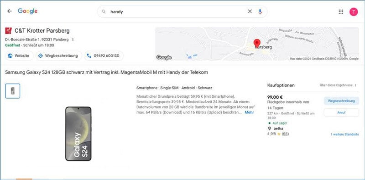
Task: Click "Rückgabe innerhalb von 14 Tagen" text
Action: point(288,105)
